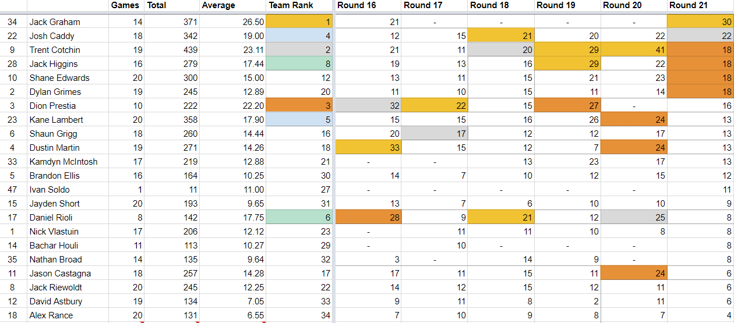Click Josh Caddy's grey Round 21 cell
The image size is (734, 323).
pos(700,36)
